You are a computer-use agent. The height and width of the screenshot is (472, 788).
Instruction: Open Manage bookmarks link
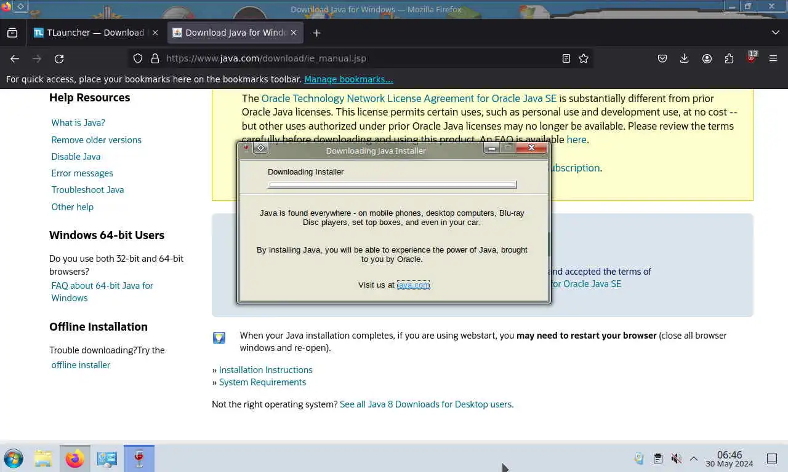point(348,79)
